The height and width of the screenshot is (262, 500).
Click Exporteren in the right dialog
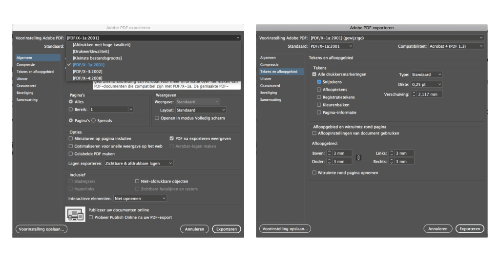pos(470,228)
